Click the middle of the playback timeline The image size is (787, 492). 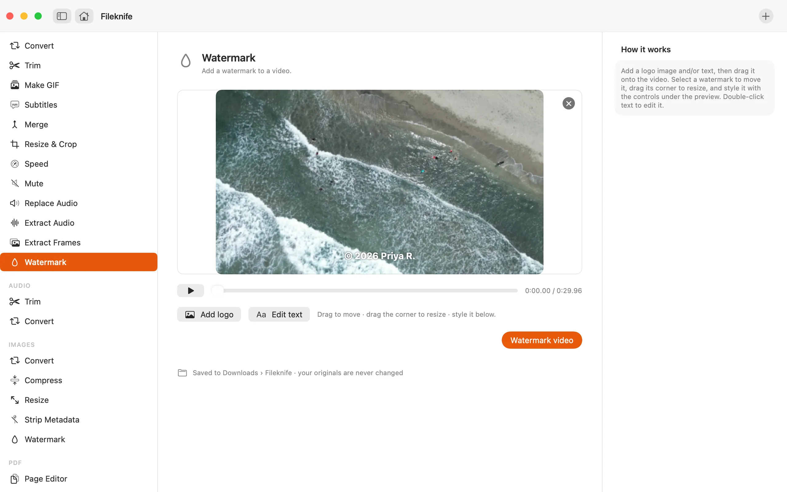point(364,291)
